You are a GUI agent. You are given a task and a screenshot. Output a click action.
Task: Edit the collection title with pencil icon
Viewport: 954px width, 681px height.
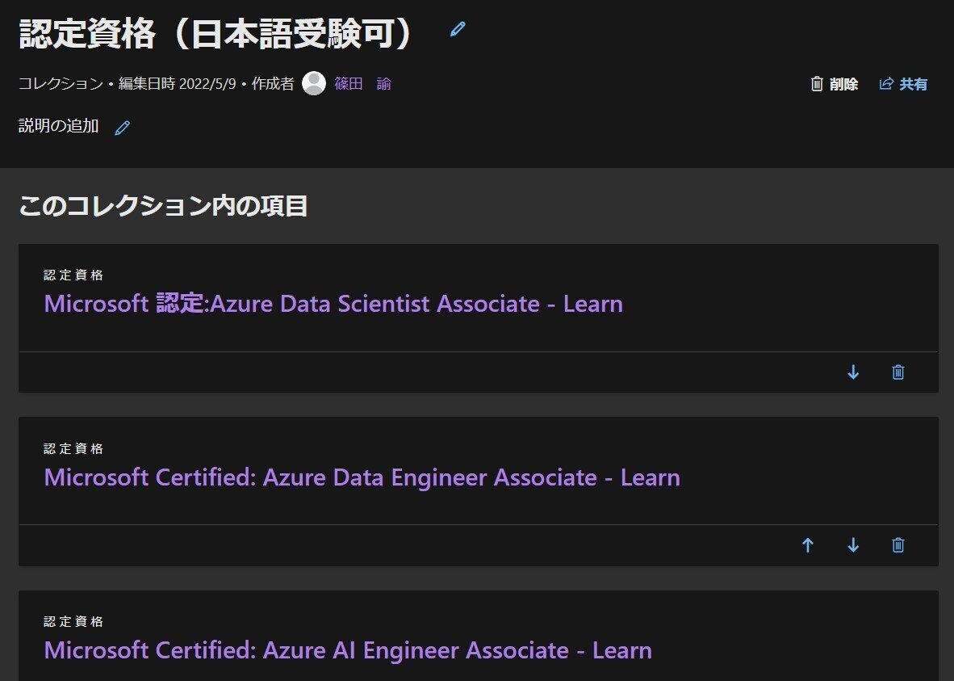[x=458, y=28]
